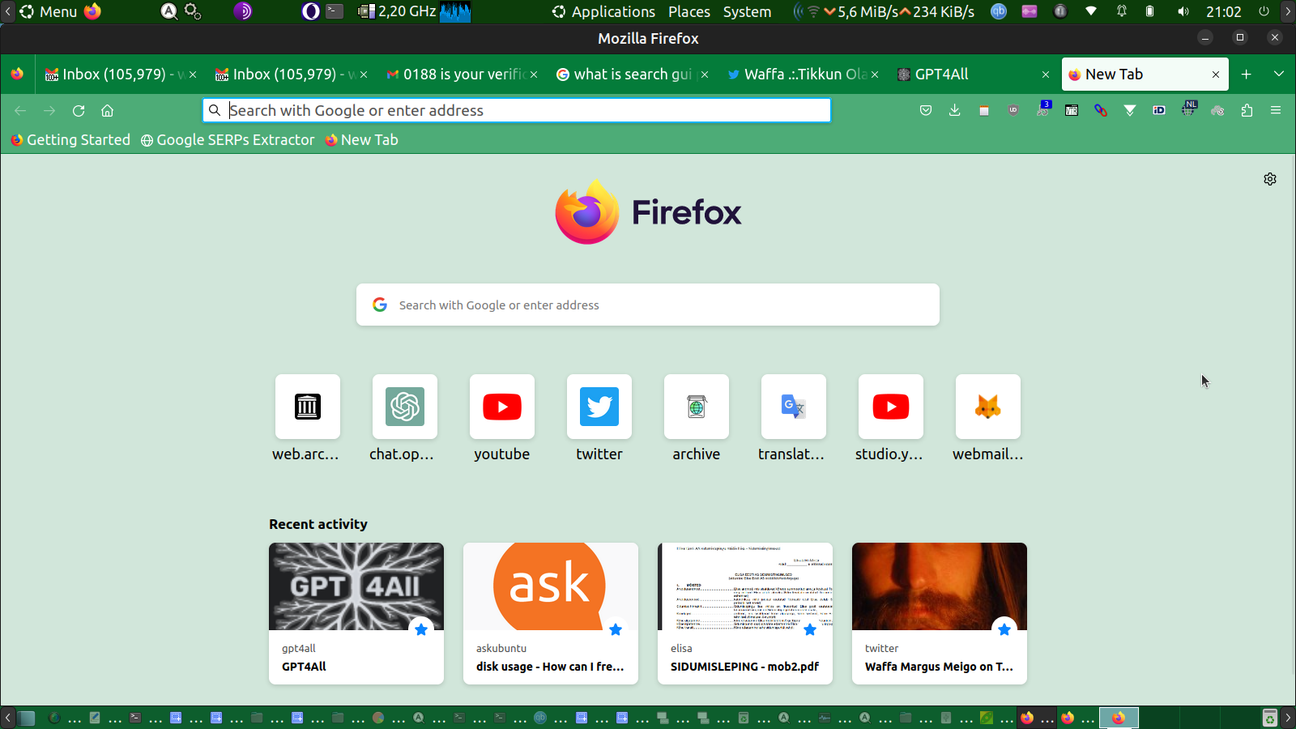Open the Downloads panel icon
The width and height of the screenshot is (1296, 729).
(x=955, y=110)
